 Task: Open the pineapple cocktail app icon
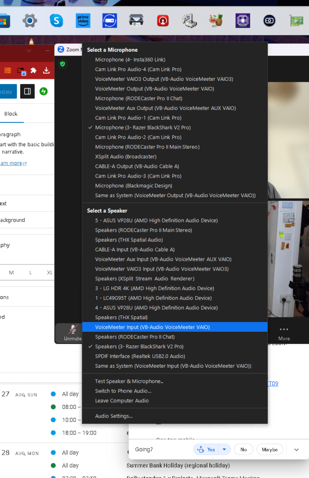coord(216,21)
